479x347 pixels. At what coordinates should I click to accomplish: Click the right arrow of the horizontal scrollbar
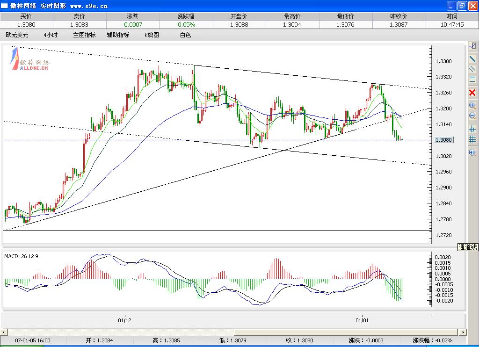(463, 332)
